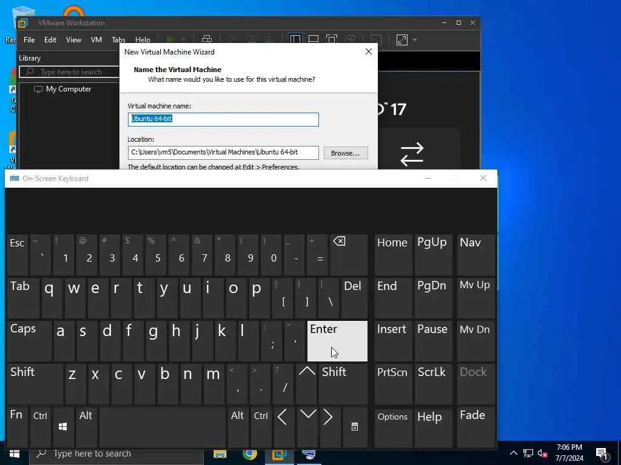
Task: Open the Help menu in VMware menu bar
Action: point(143,40)
